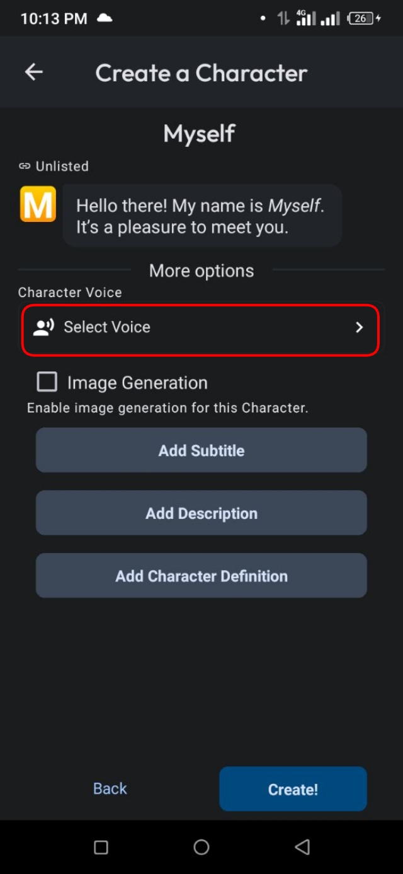Screen dimensions: 403x874
Task: Tap the orange M character avatar
Action: [37, 204]
